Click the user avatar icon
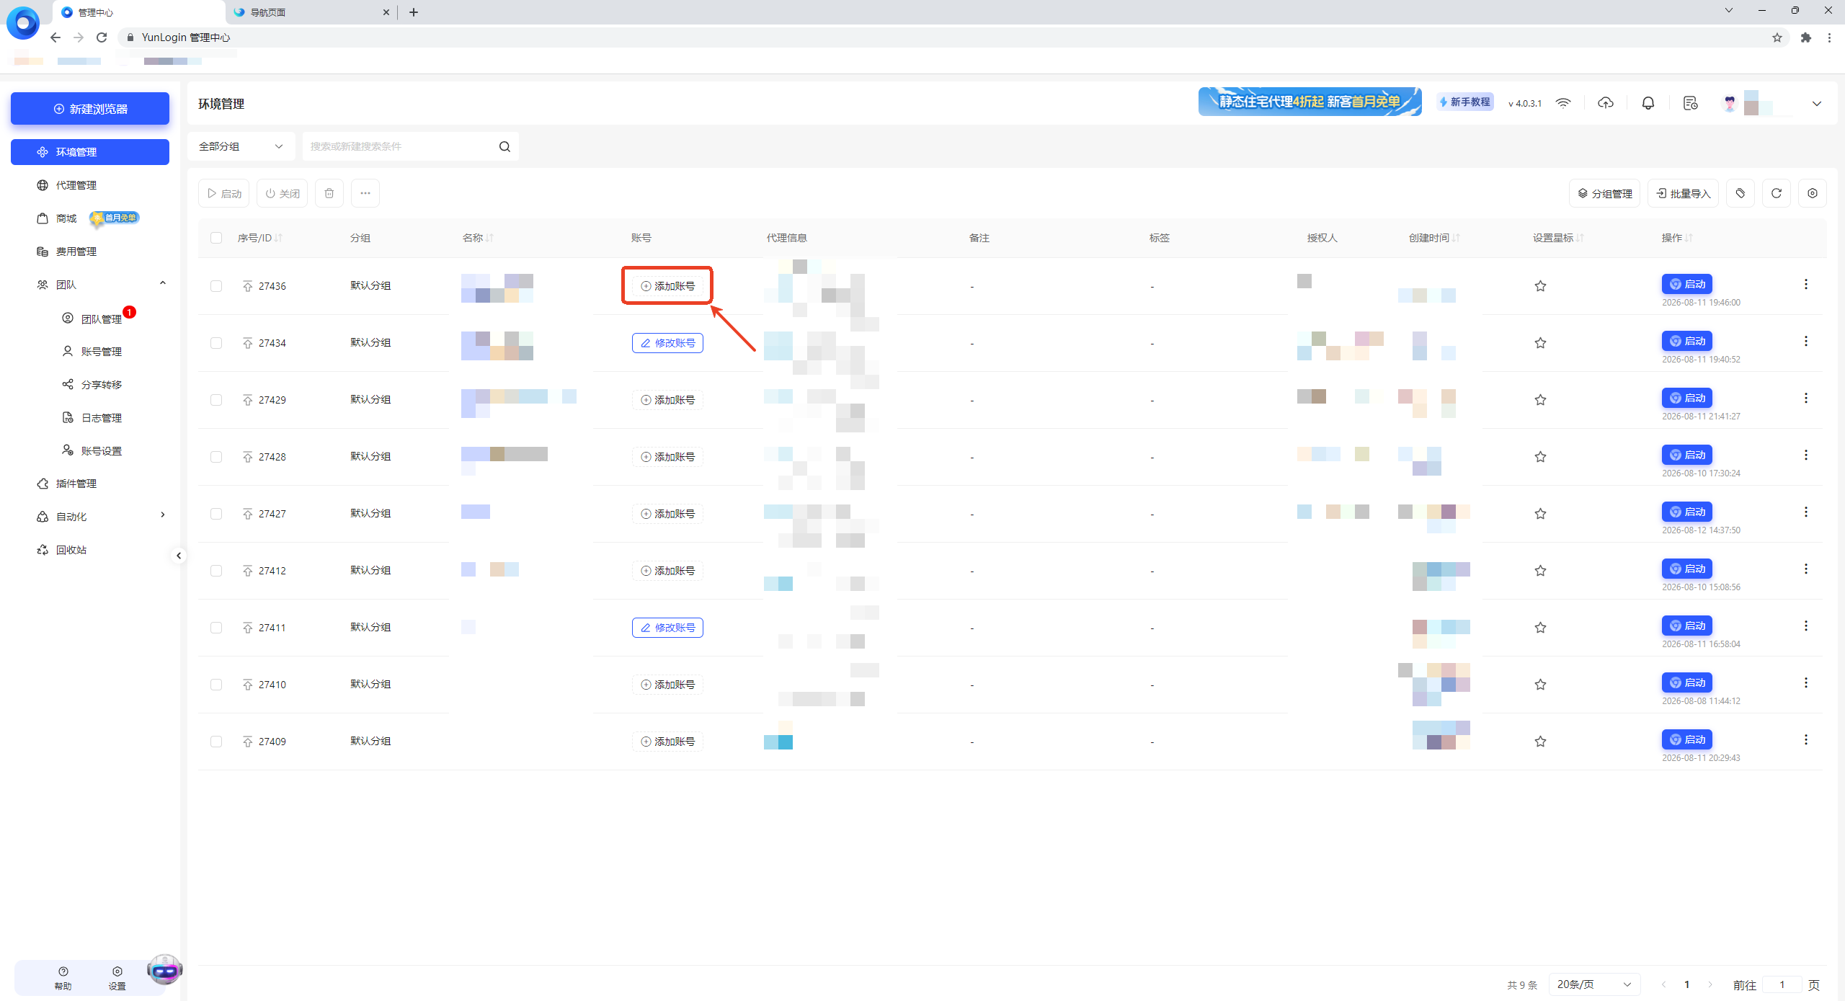The image size is (1845, 1001). [x=1729, y=103]
